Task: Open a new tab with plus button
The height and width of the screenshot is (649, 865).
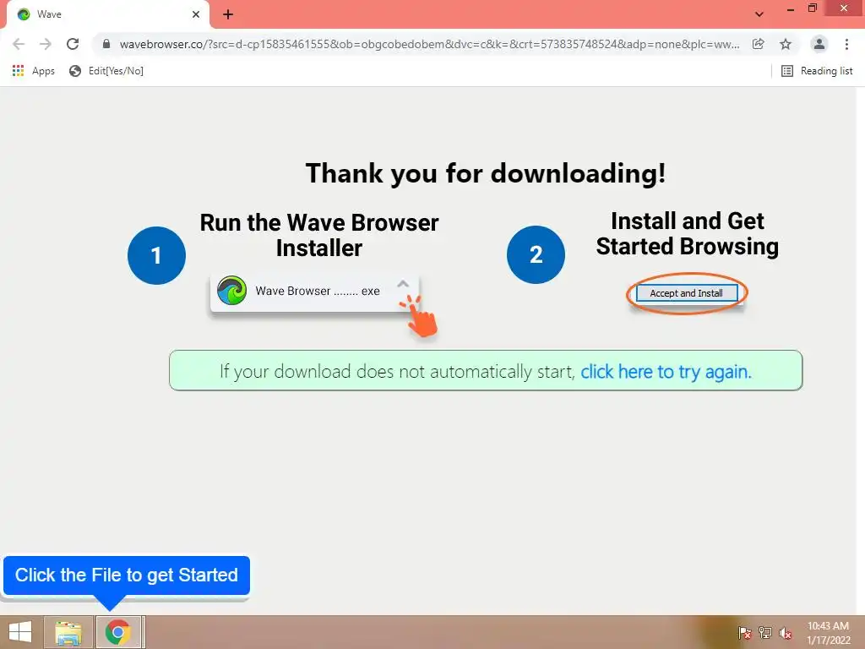Action: click(x=228, y=14)
